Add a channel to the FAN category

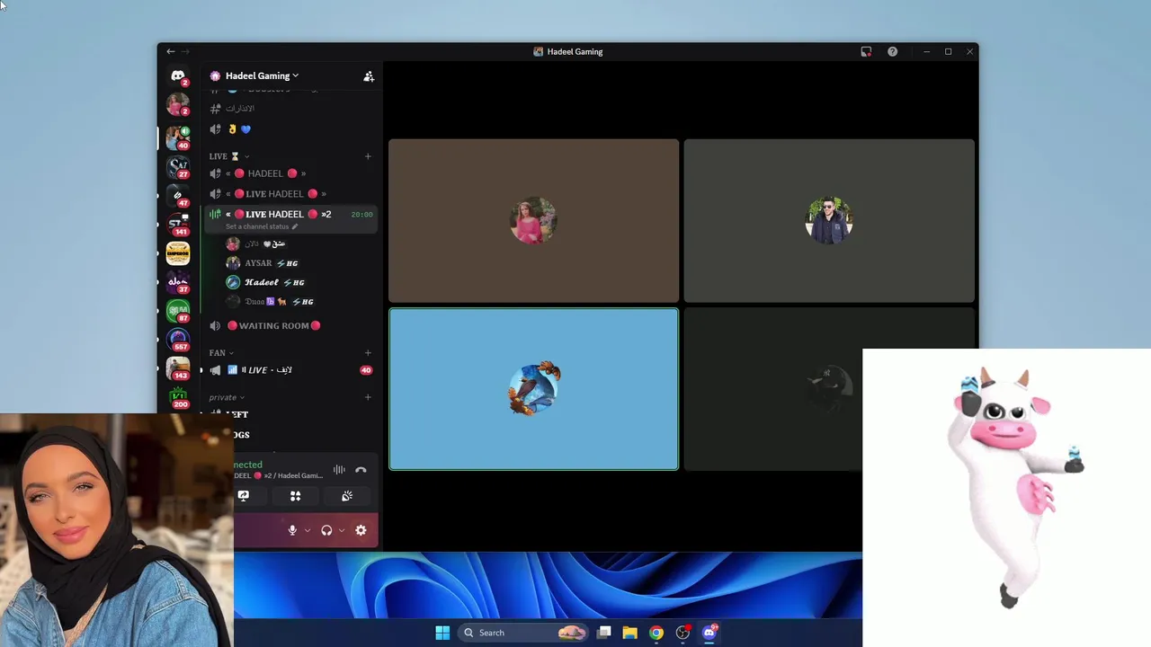368,353
